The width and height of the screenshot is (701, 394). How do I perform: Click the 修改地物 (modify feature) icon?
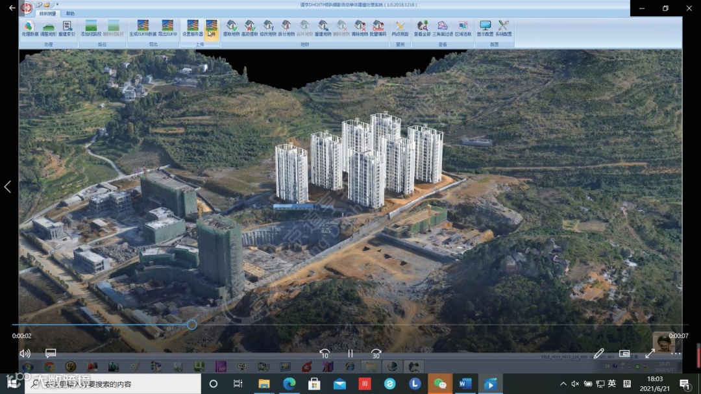(268, 28)
